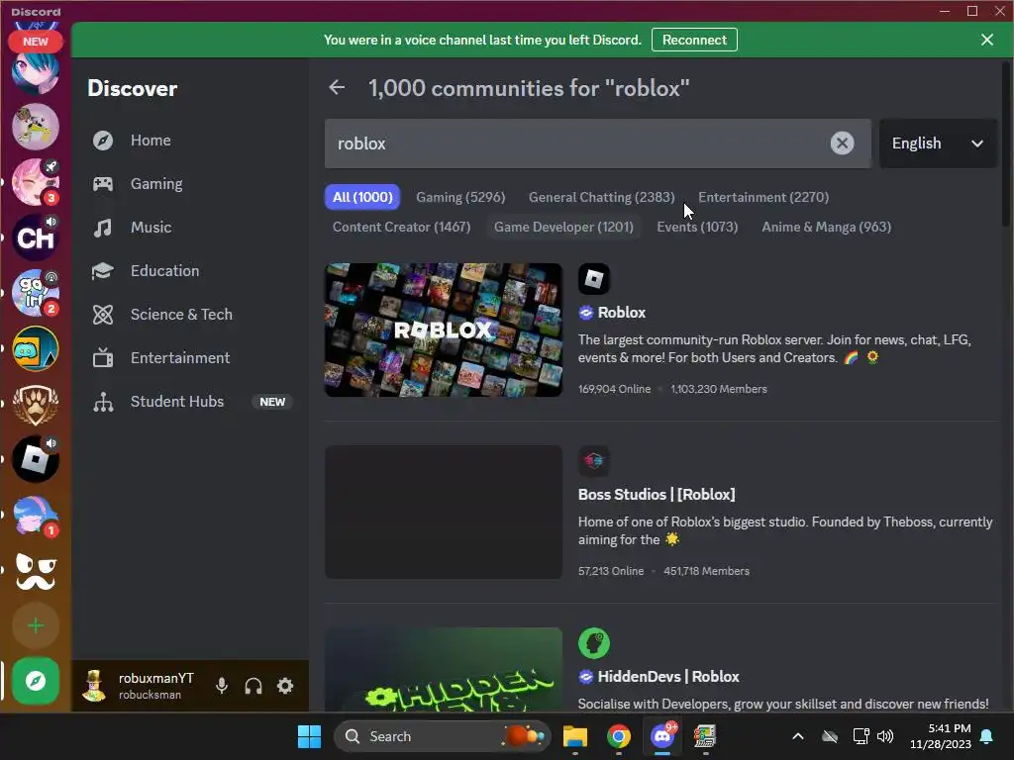Click the robuxmanYT user profile

coord(139,686)
